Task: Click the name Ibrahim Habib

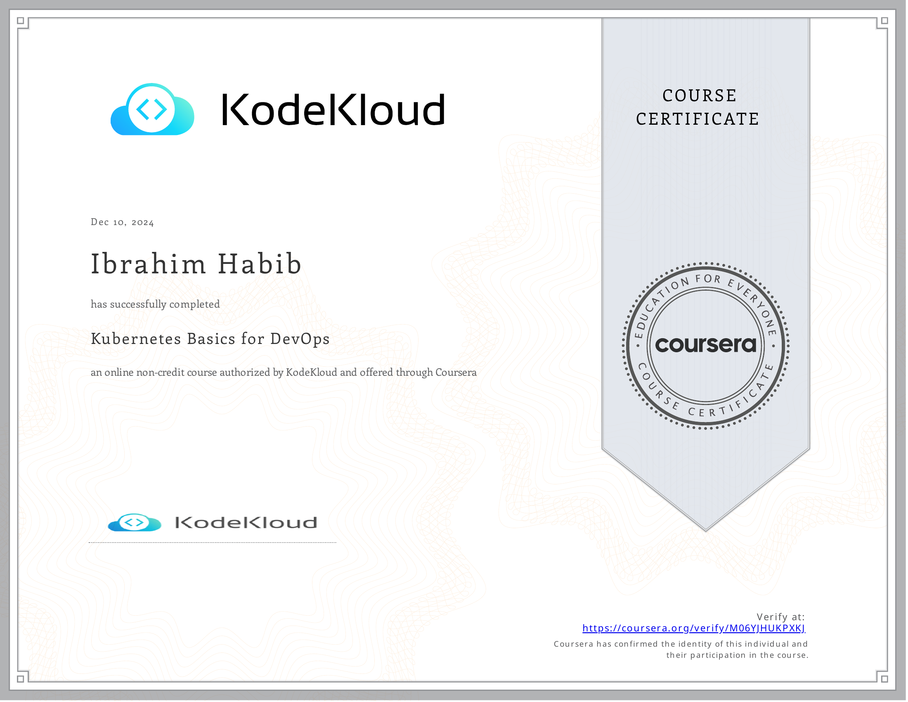Action: (x=196, y=264)
